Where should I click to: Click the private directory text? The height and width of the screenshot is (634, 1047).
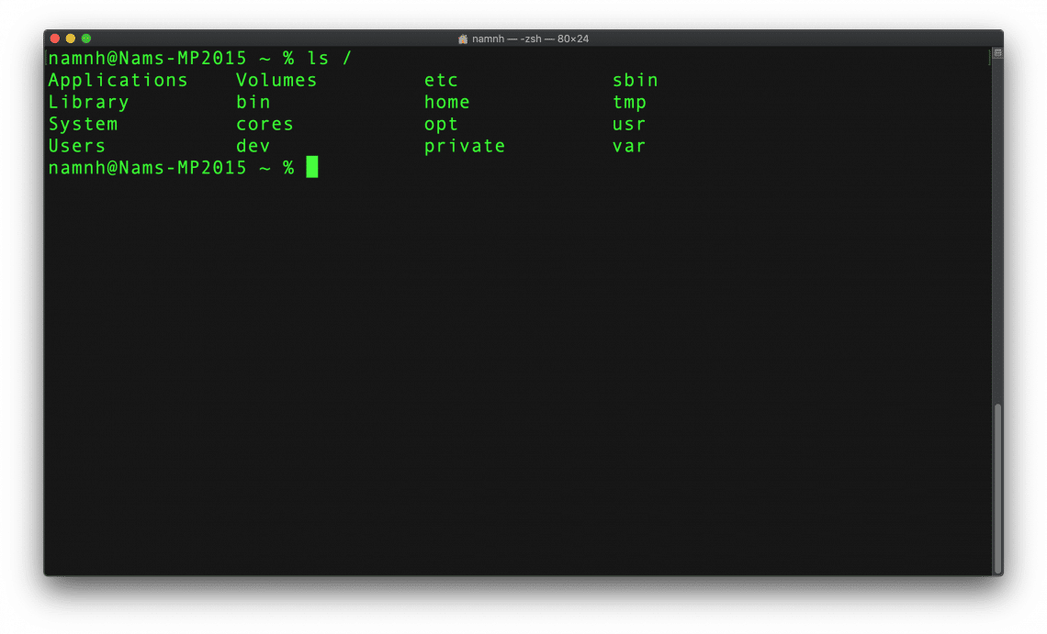point(464,146)
